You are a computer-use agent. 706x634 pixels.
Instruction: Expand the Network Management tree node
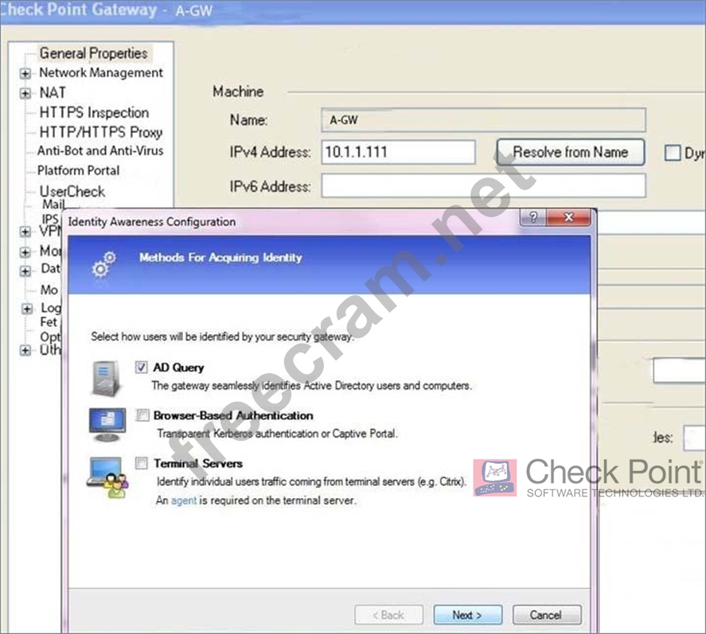[25, 73]
